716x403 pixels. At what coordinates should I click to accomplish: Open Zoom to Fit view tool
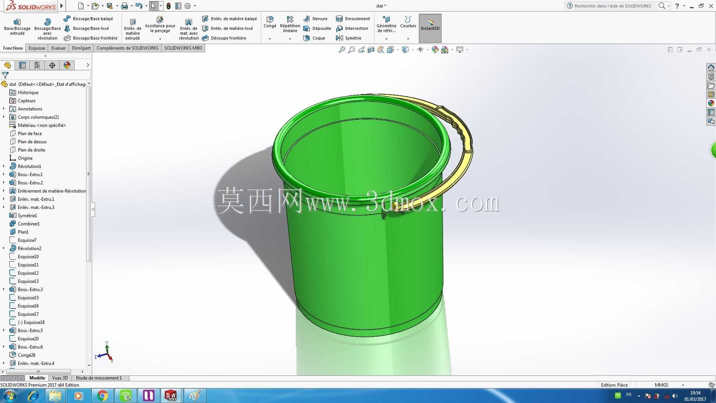[x=342, y=50]
